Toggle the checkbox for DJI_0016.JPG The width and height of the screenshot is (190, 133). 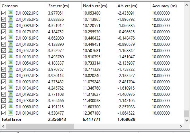tap(4, 38)
